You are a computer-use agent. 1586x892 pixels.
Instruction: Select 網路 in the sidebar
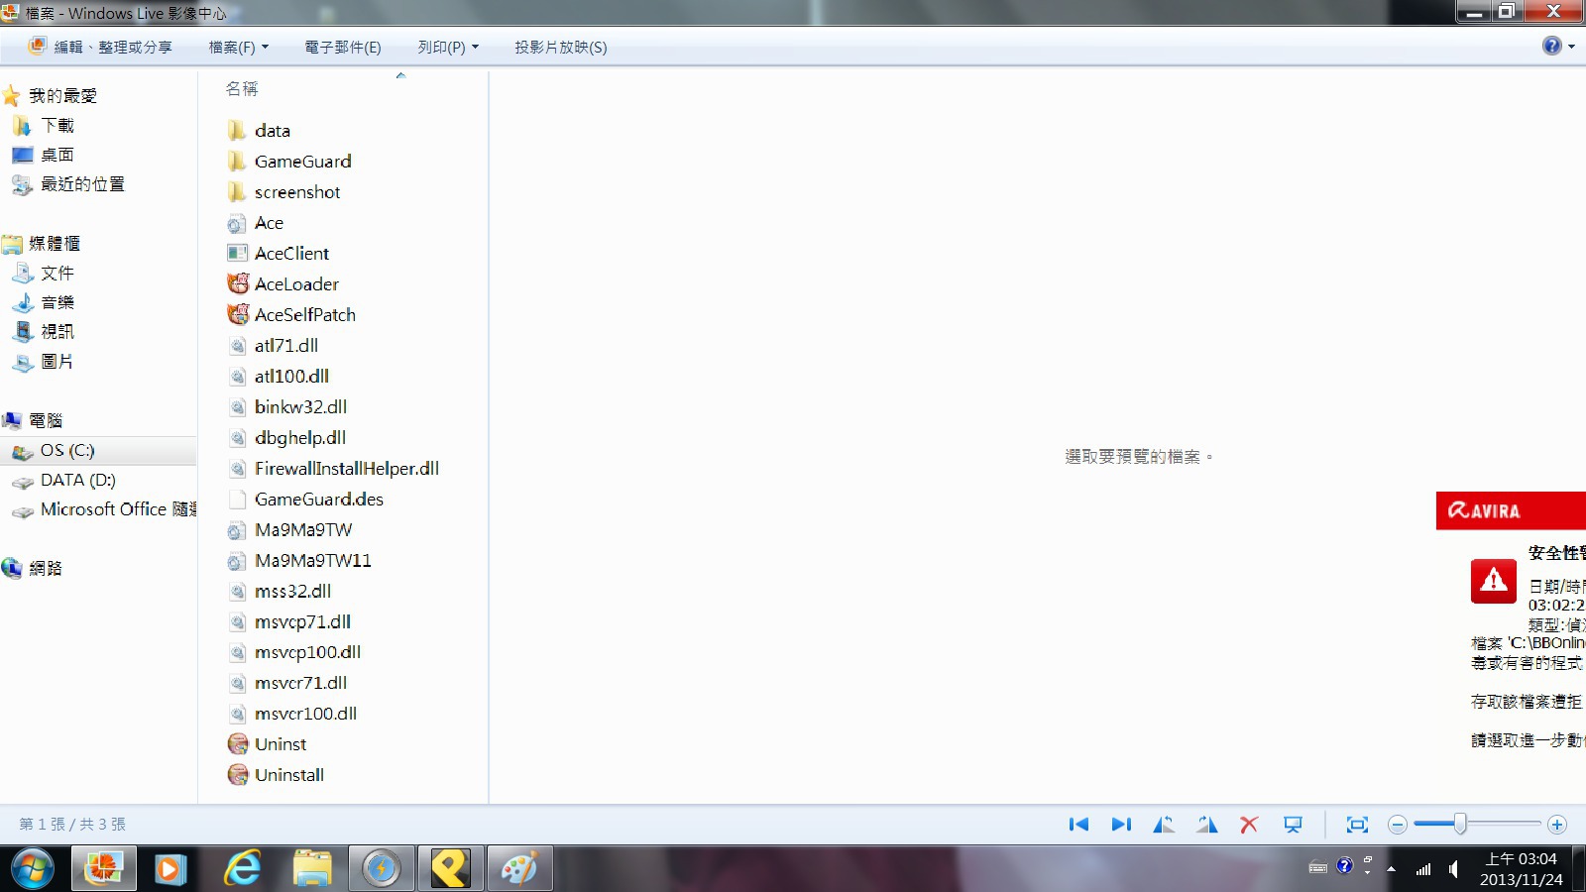tap(46, 568)
